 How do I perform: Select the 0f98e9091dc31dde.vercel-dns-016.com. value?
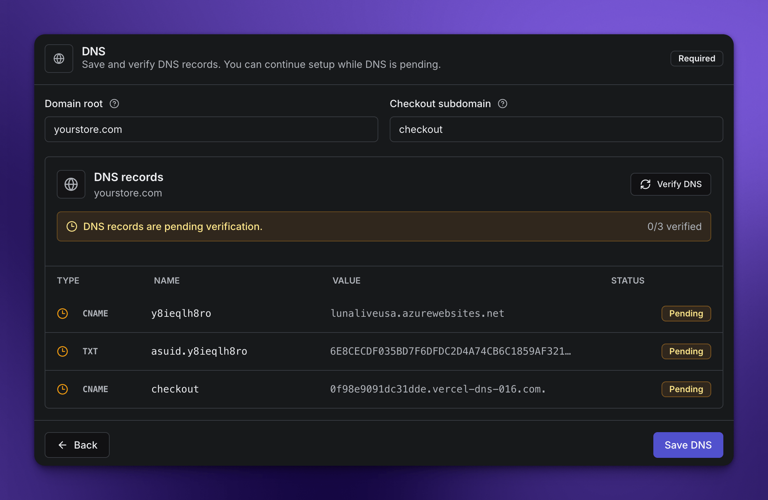438,389
